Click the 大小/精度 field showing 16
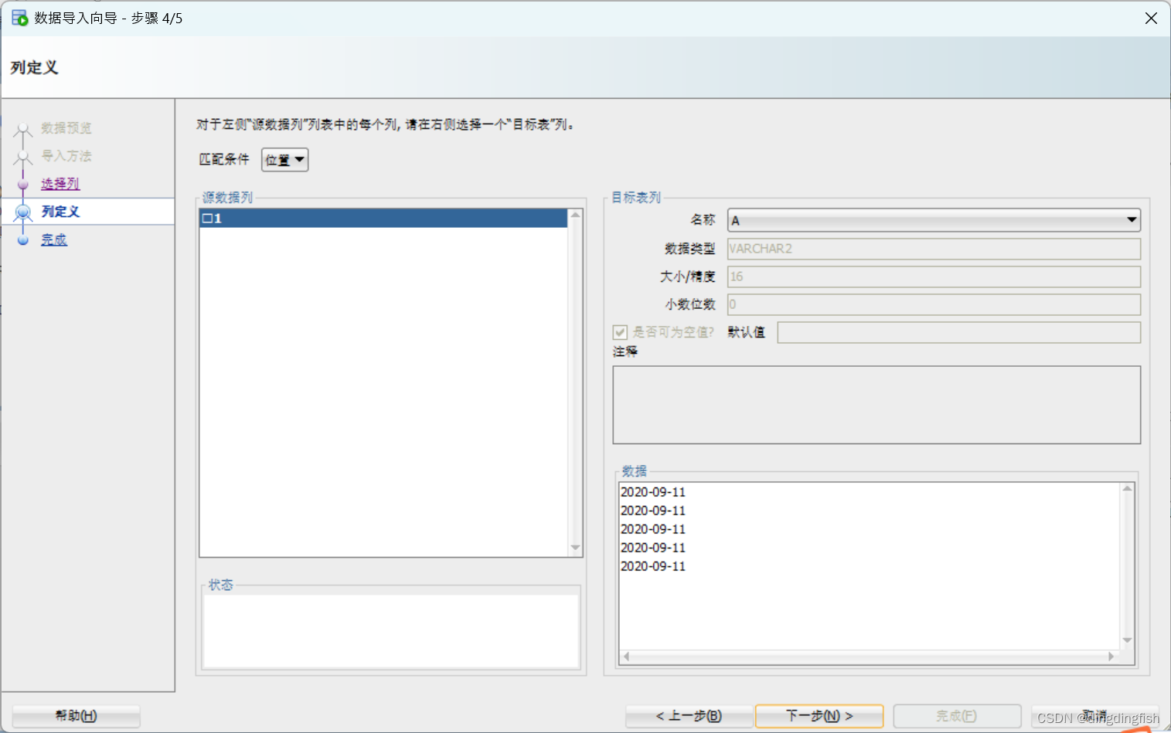 coord(934,277)
